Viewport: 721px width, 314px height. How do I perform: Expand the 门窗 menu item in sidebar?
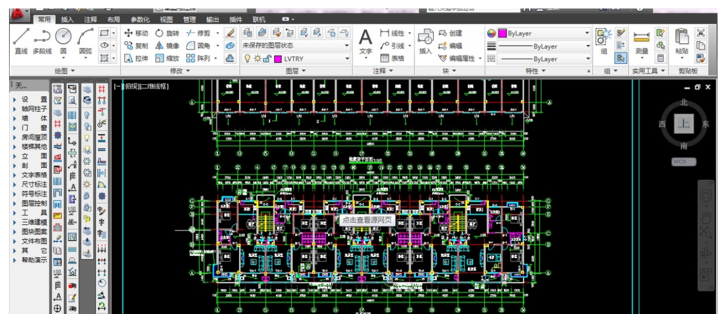click(x=31, y=128)
